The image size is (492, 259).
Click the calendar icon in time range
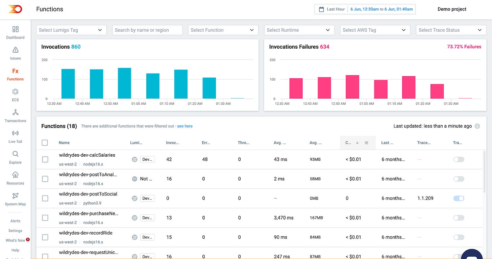click(321, 9)
